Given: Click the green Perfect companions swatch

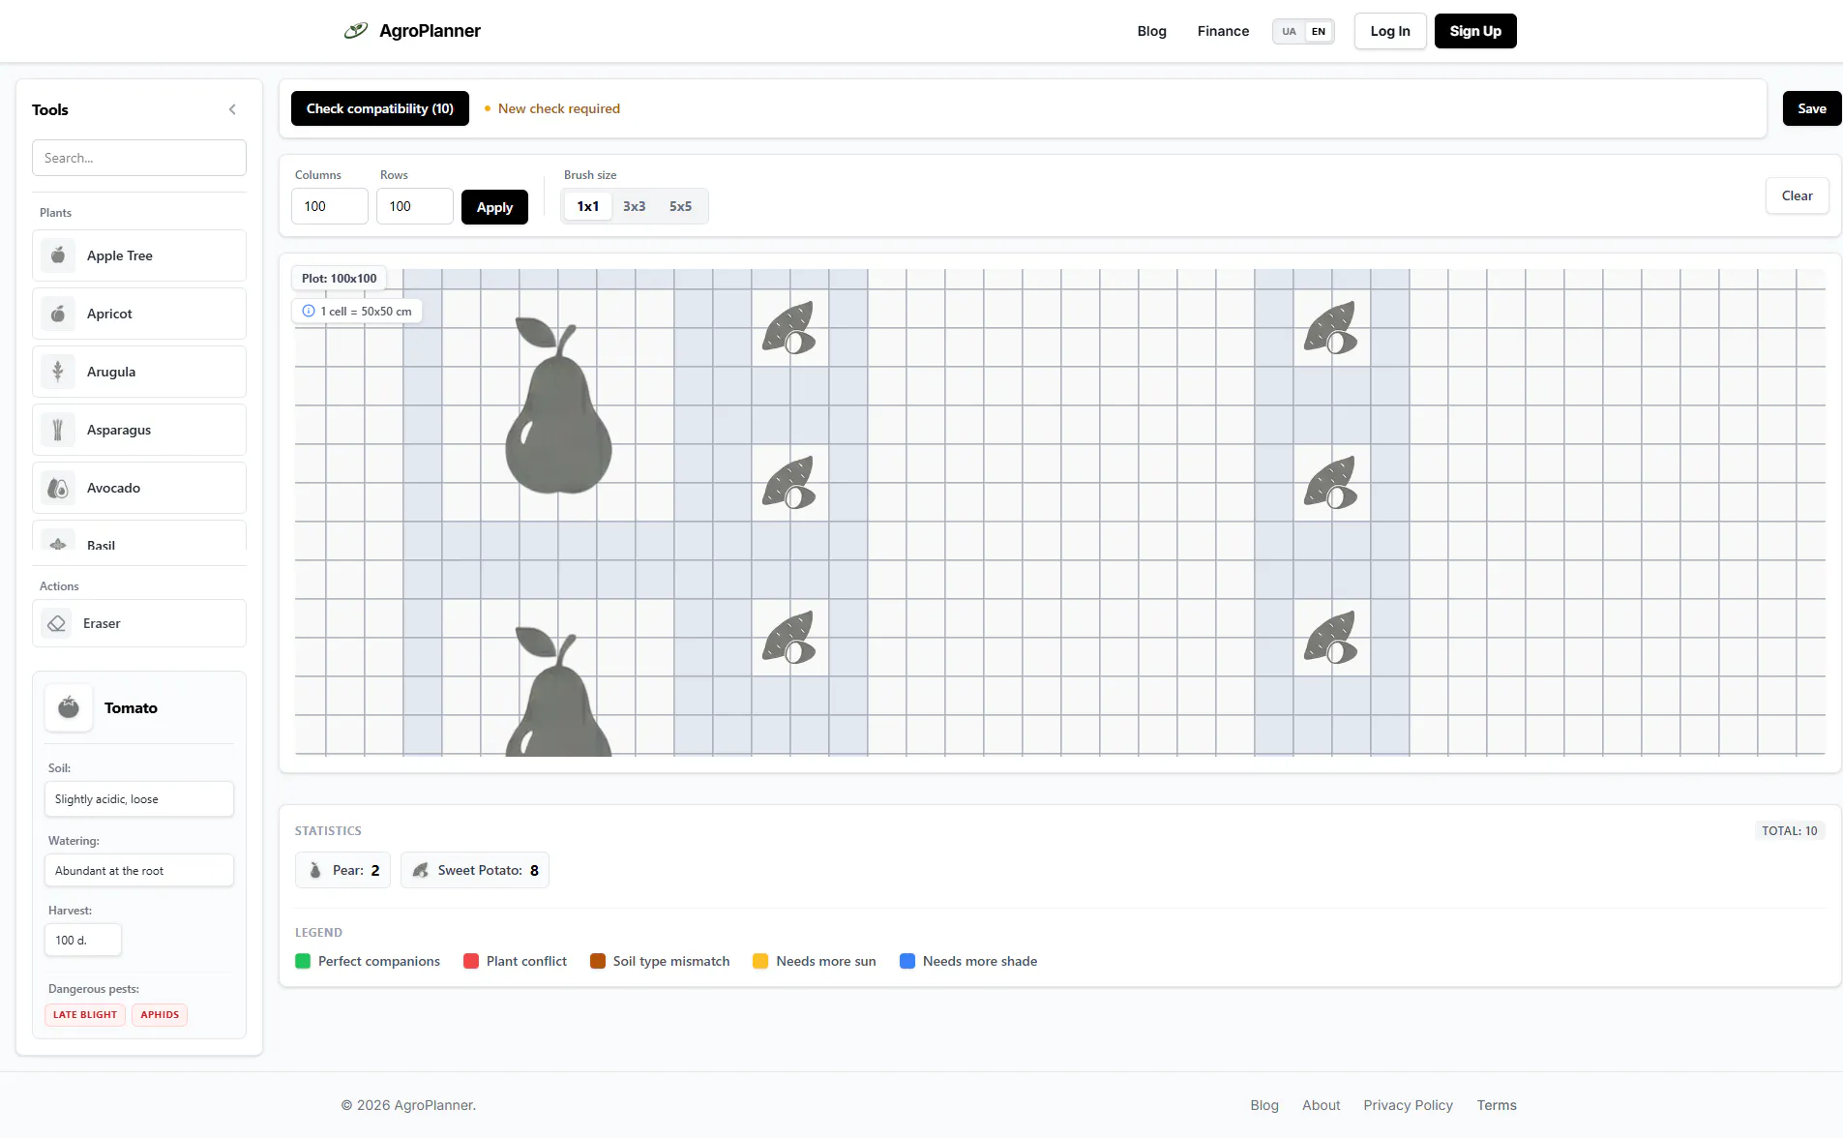Looking at the screenshot, I should [x=303, y=961].
